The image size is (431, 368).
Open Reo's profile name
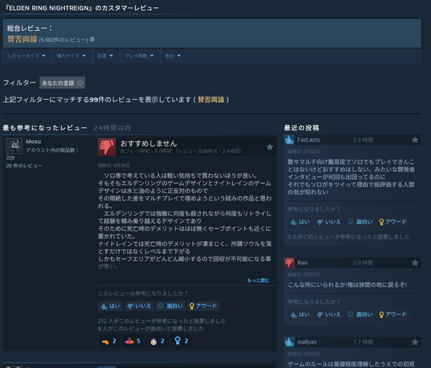tap(302, 262)
